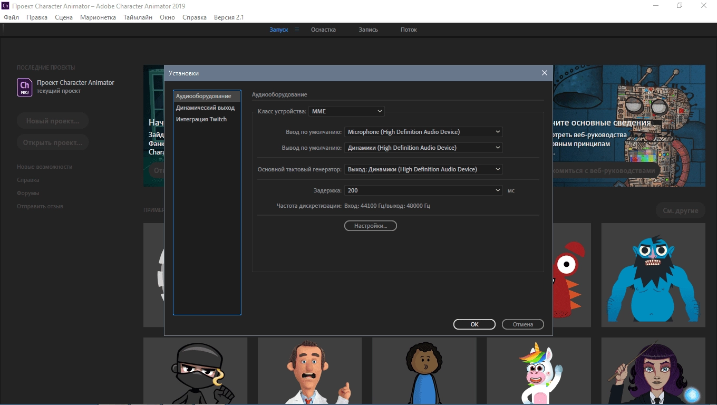This screenshot has width=717, height=405.
Task: Open the Таймлайн menu
Action: pos(138,17)
